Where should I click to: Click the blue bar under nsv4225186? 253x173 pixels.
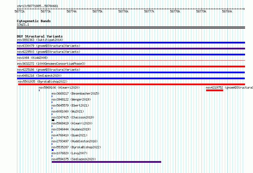[x=131, y=72]
